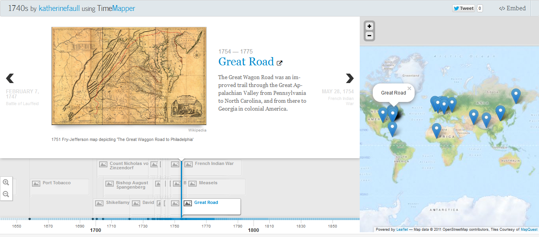Click the Great Road label in map popup
The height and width of the screenshot is (237, 539).
[393, 93]
